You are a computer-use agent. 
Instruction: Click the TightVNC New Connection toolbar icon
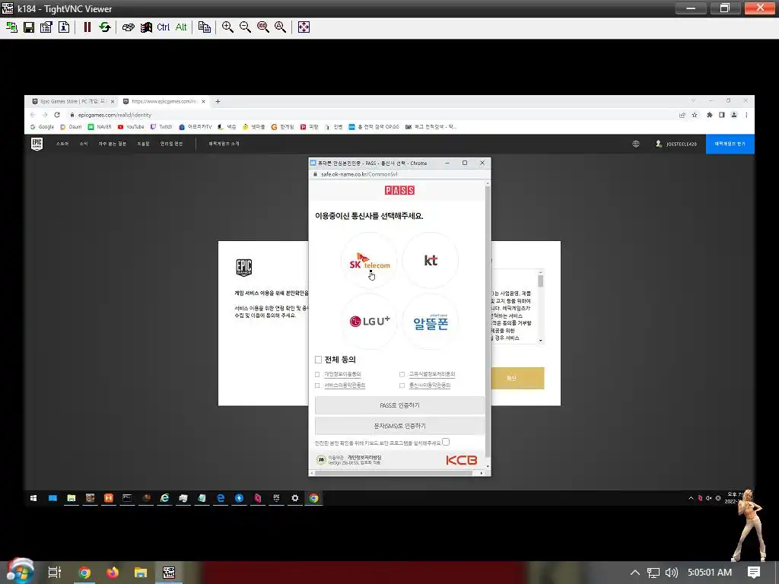(x=11, y=27)
